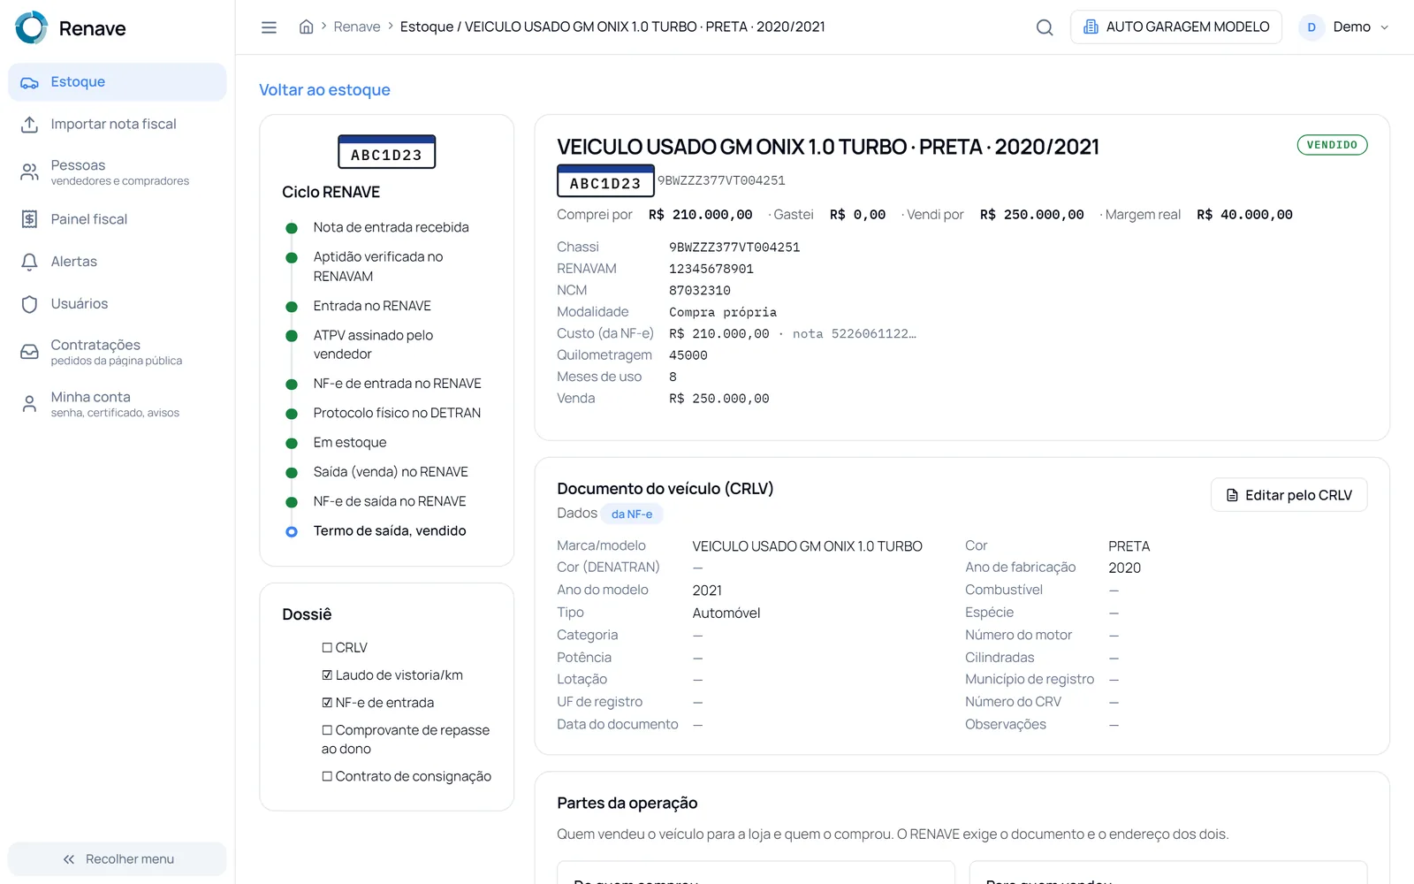Image resolution: width=1414 pixels, height=884 pixels.
Task: Click the Demo user avatar D
Action: point(1311,27)
